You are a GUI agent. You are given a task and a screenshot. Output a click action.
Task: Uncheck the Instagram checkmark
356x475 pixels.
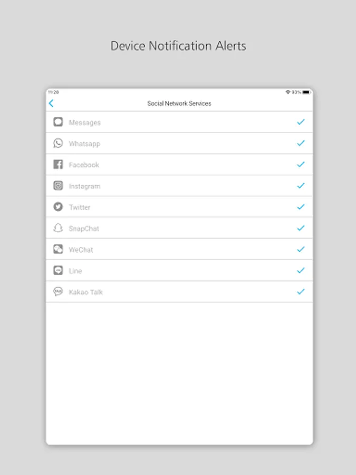pos(301,185)
